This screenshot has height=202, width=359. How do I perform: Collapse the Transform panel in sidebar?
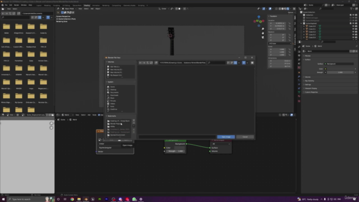tap(273, 16)
